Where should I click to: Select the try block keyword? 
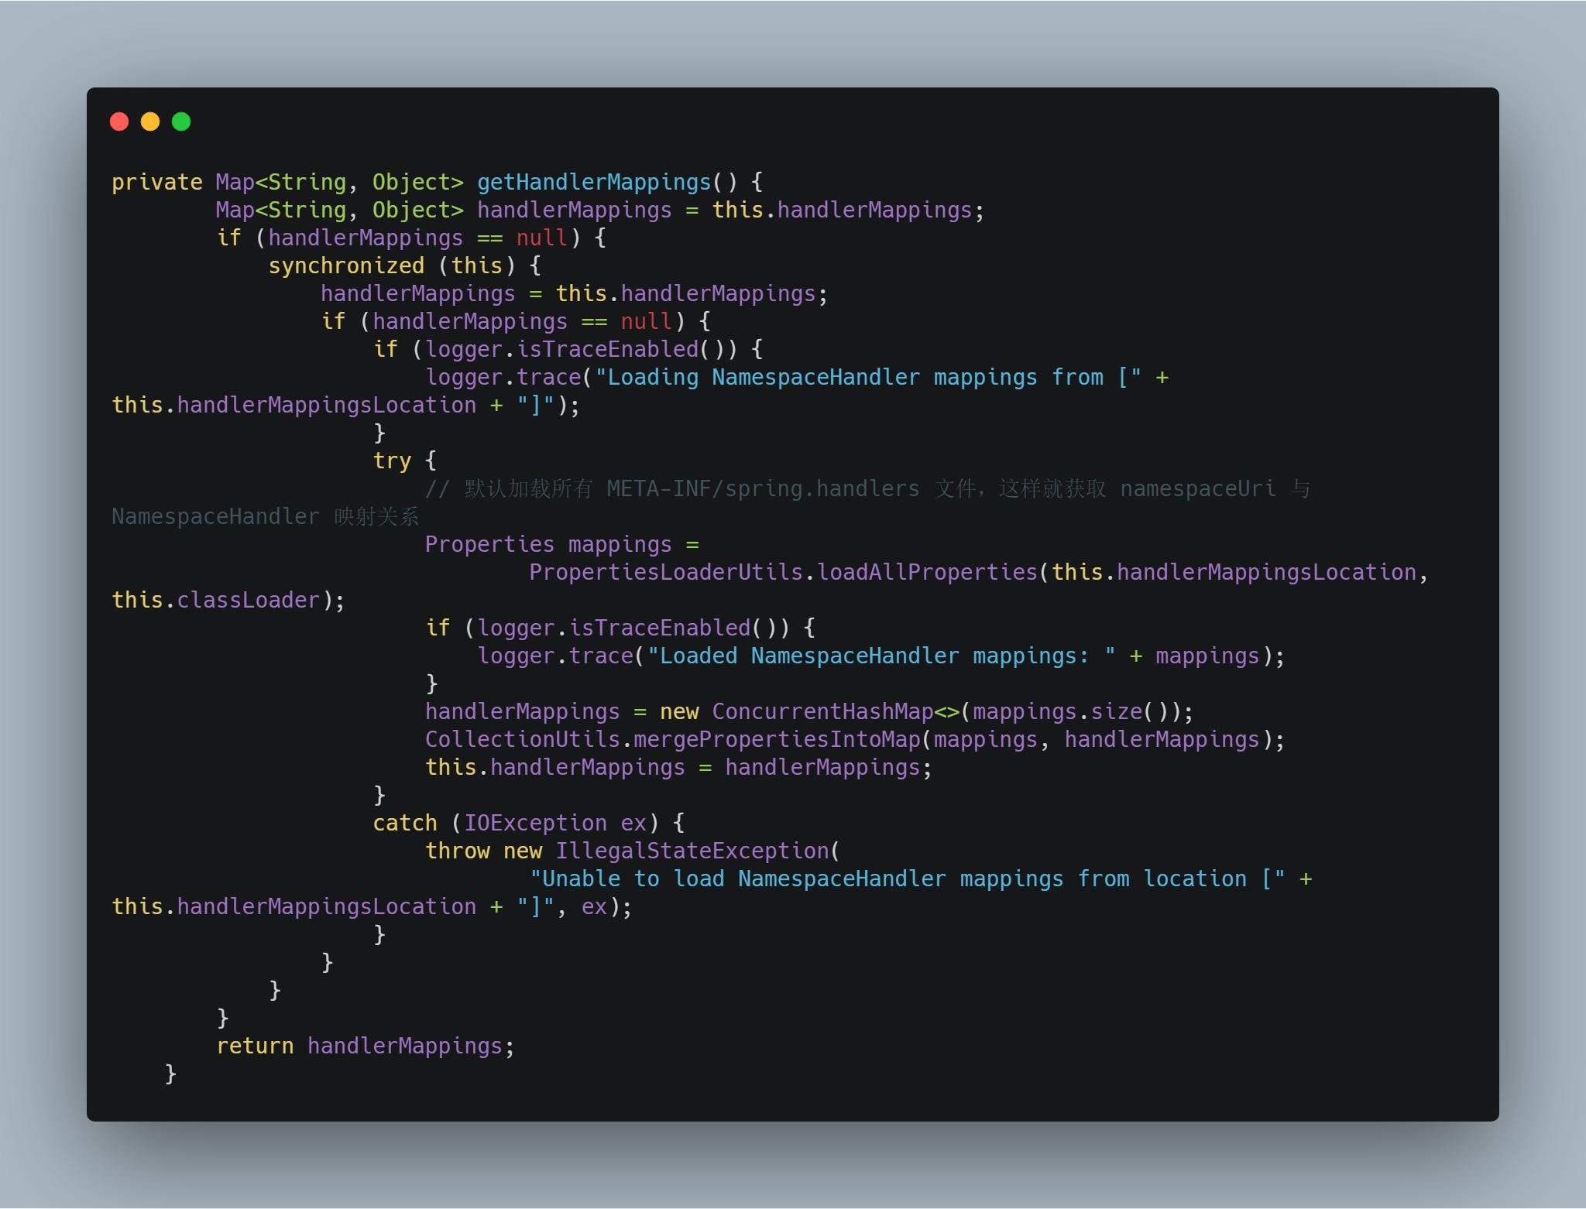(391, 460)
